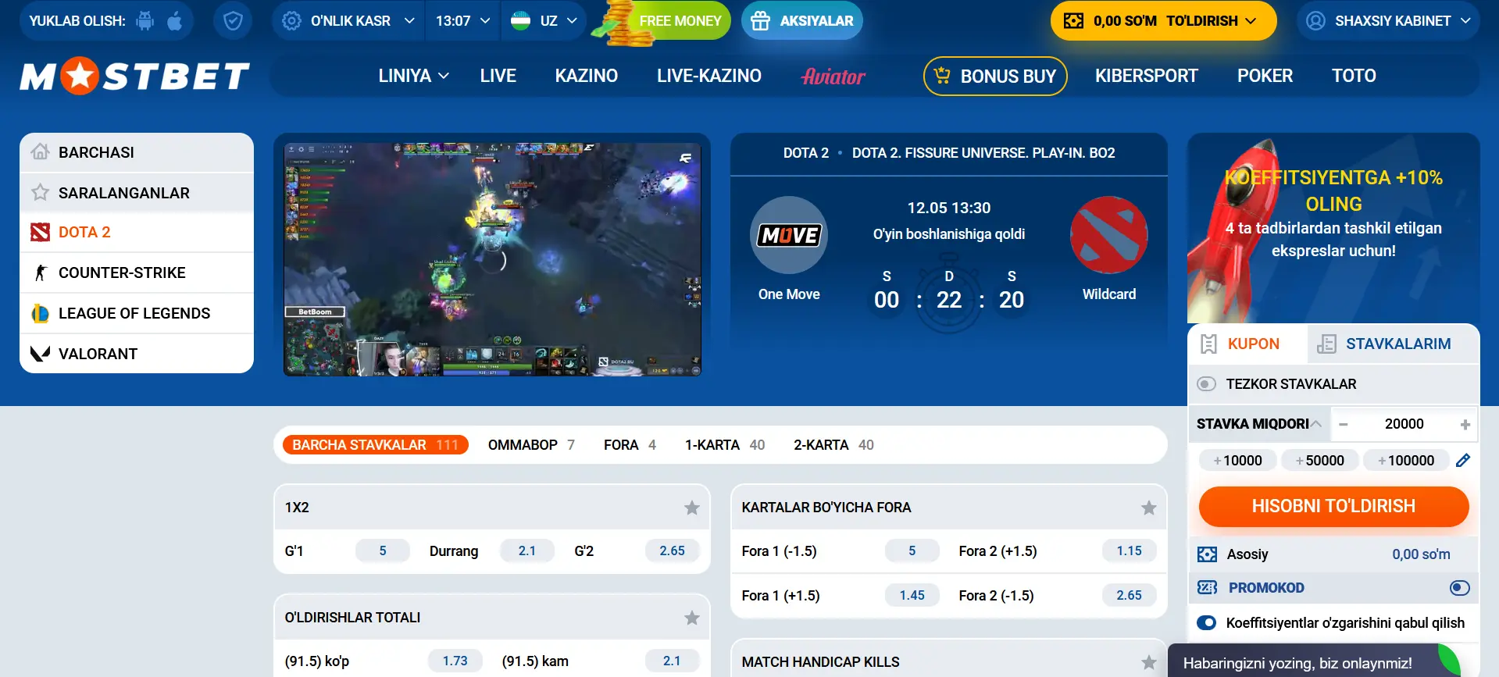Decrease stake with minus button

point(1344,424)
